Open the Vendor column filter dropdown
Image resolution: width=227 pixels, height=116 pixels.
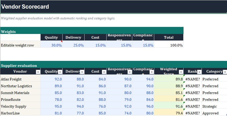(38, 72)
